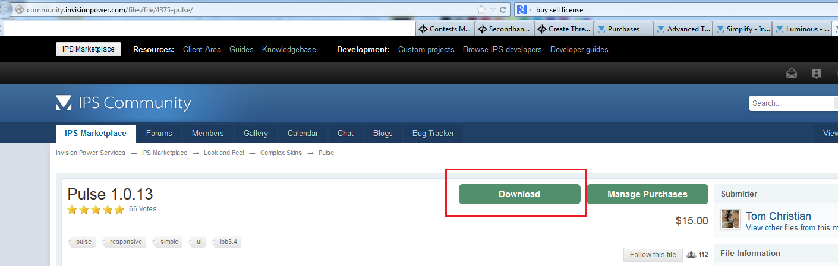Click the address bar URL
This screenshot has height=266, width=838.
pos(109,10)
